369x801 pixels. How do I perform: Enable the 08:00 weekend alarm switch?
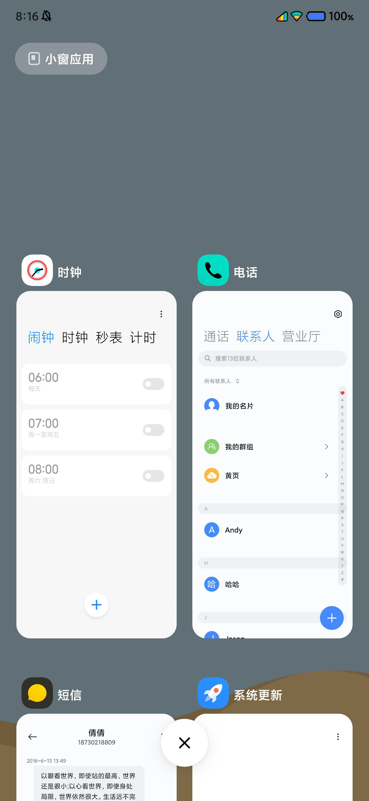click(153, 476)
